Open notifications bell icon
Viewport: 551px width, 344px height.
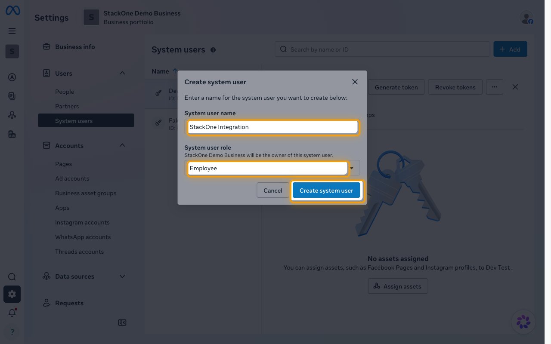tap(12, 313)
